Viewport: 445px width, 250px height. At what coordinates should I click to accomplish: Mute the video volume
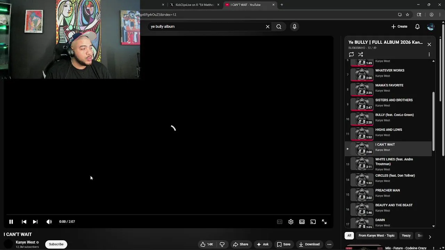(x=49, y=222)
